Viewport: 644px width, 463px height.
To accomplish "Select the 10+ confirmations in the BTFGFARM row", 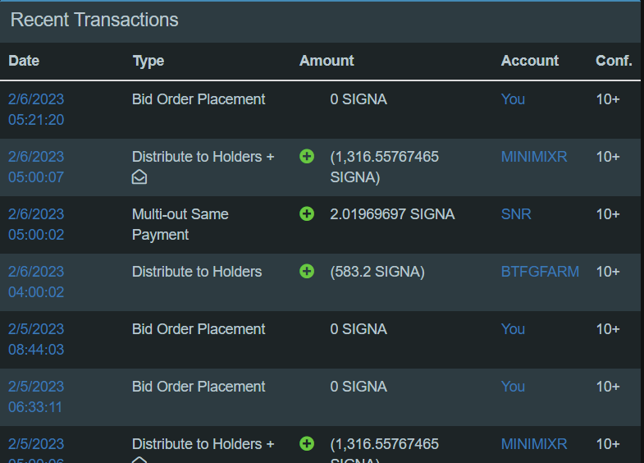I will [x=608, y=272].
